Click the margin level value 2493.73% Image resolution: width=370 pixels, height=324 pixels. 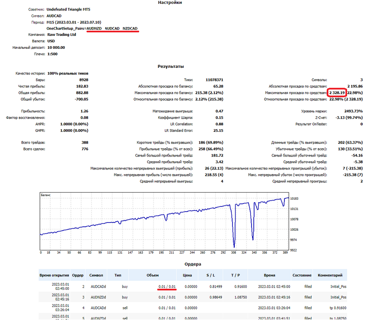click(x=354, y=111)
